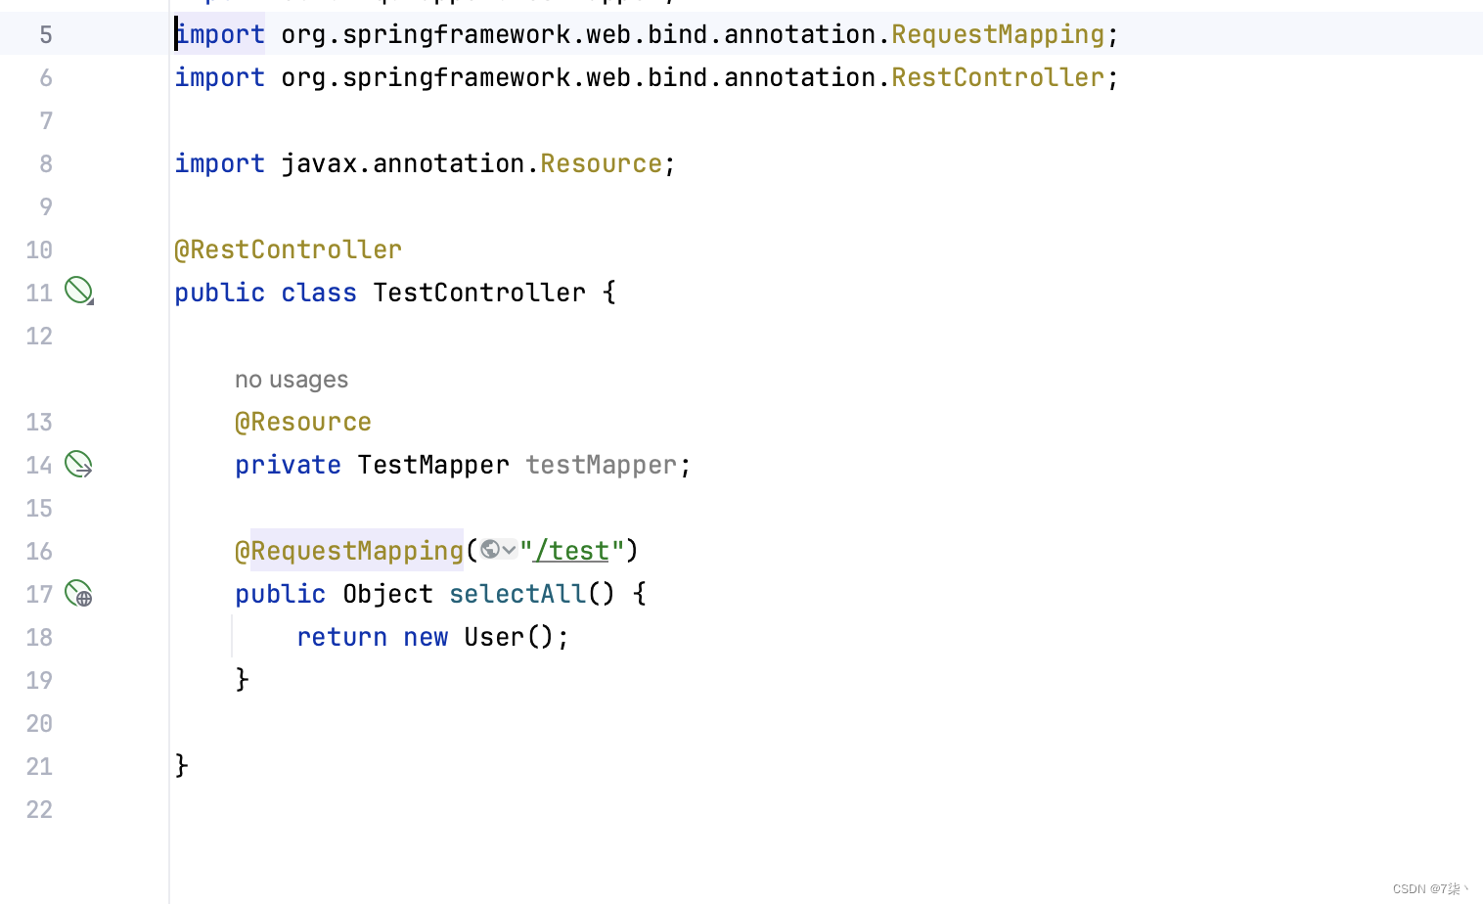Screen dimensions: 1483x904
Task: Click line number 18 in the gutter
Action: click(39, 638)
